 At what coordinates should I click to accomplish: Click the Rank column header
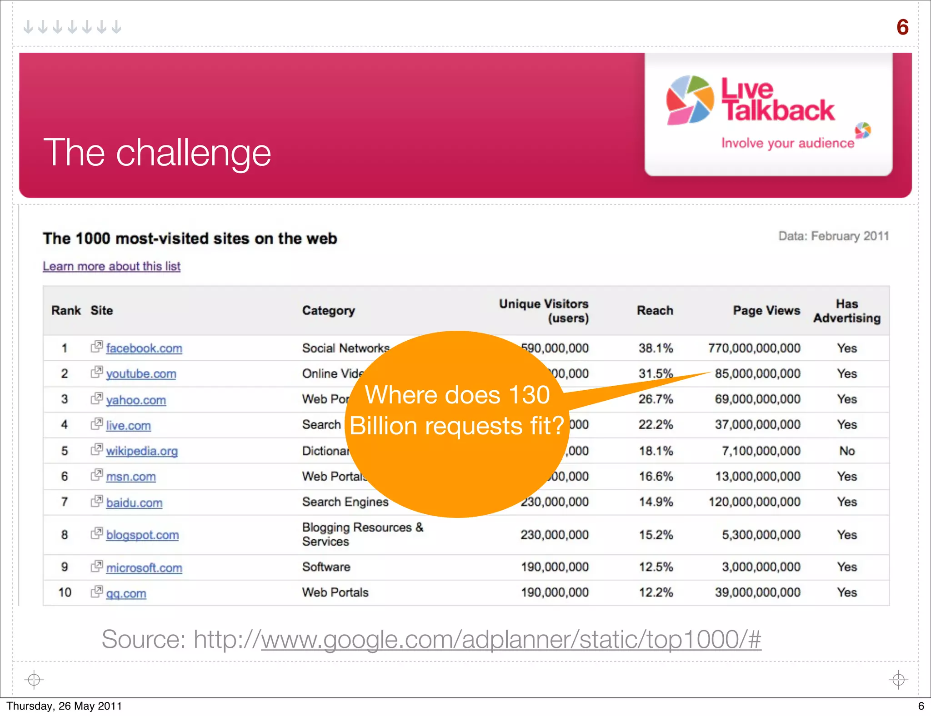pyautogui.click(x=66, y=311)
